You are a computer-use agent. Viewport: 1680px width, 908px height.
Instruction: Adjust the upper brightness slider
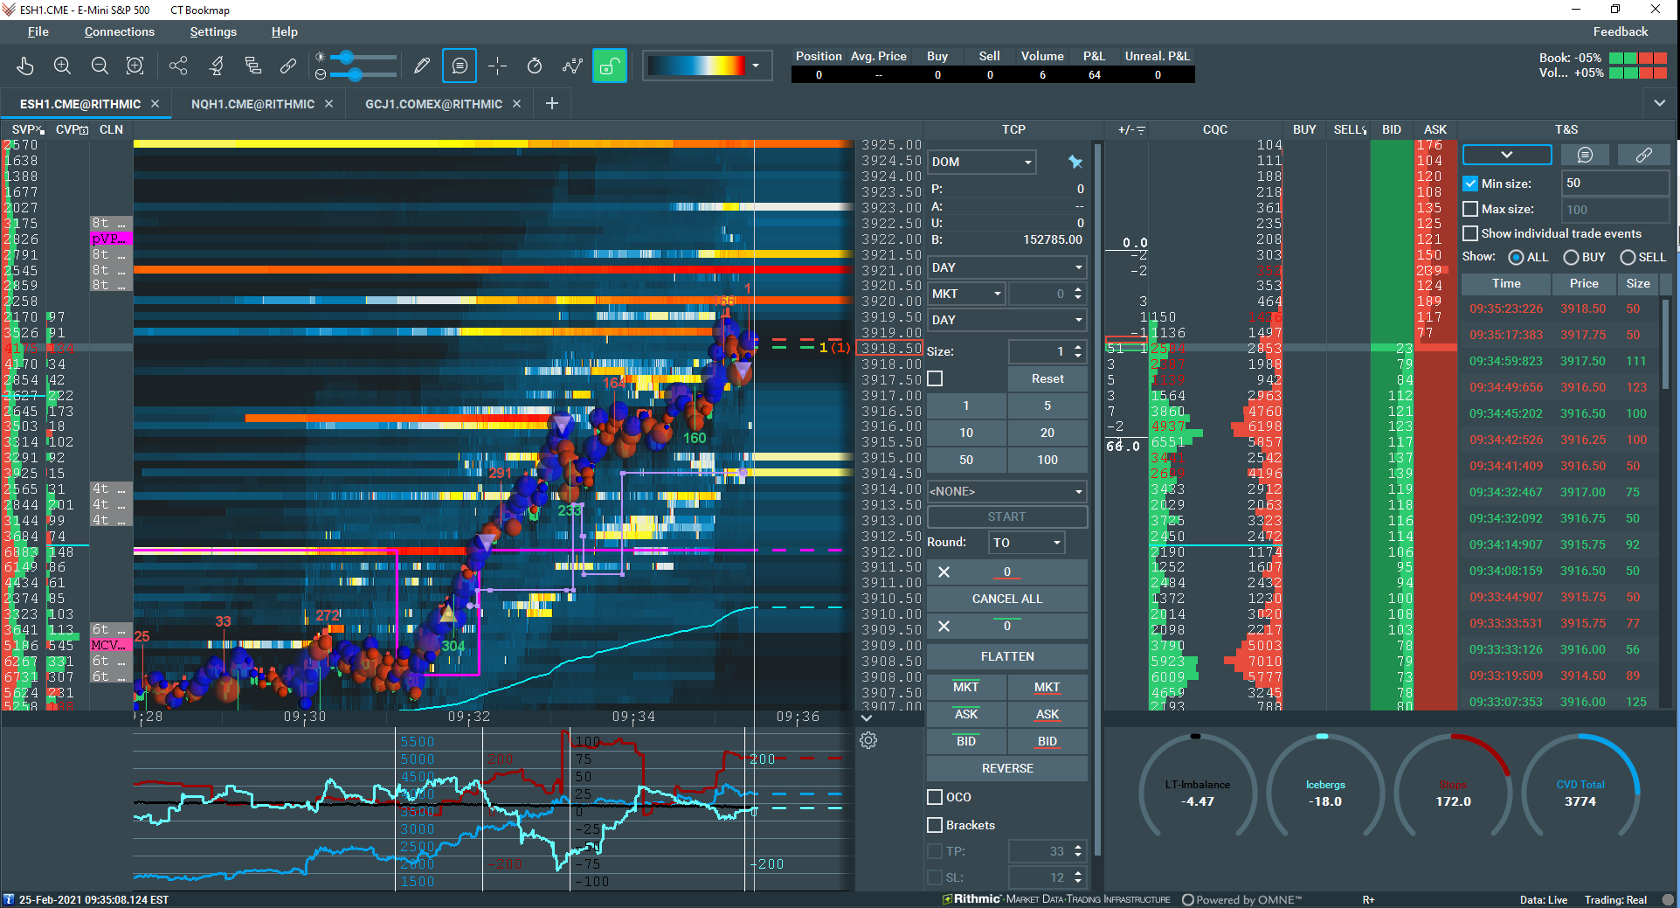[x=347, y=57]
